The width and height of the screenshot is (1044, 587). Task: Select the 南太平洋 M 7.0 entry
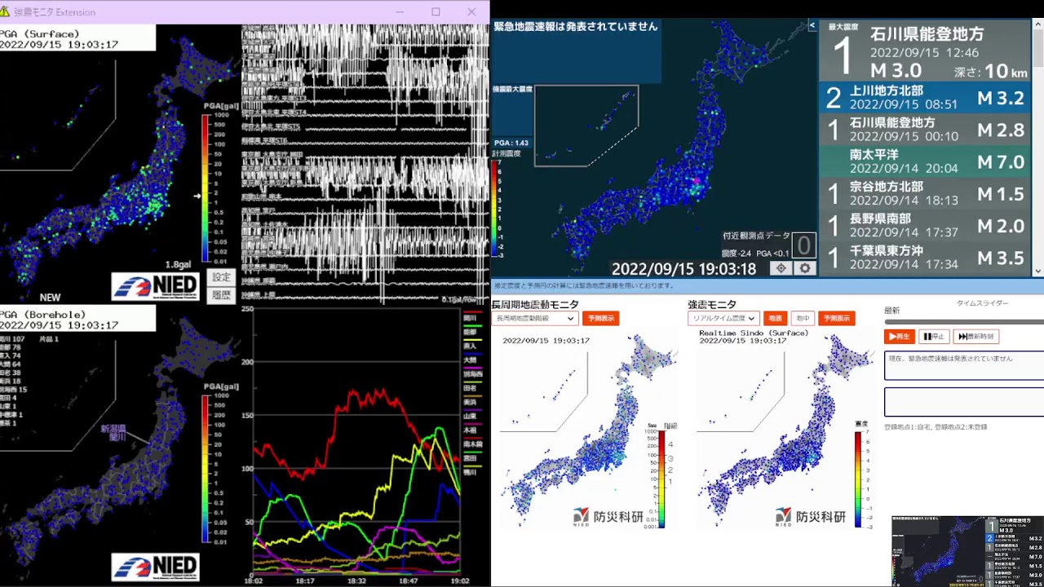925,161
